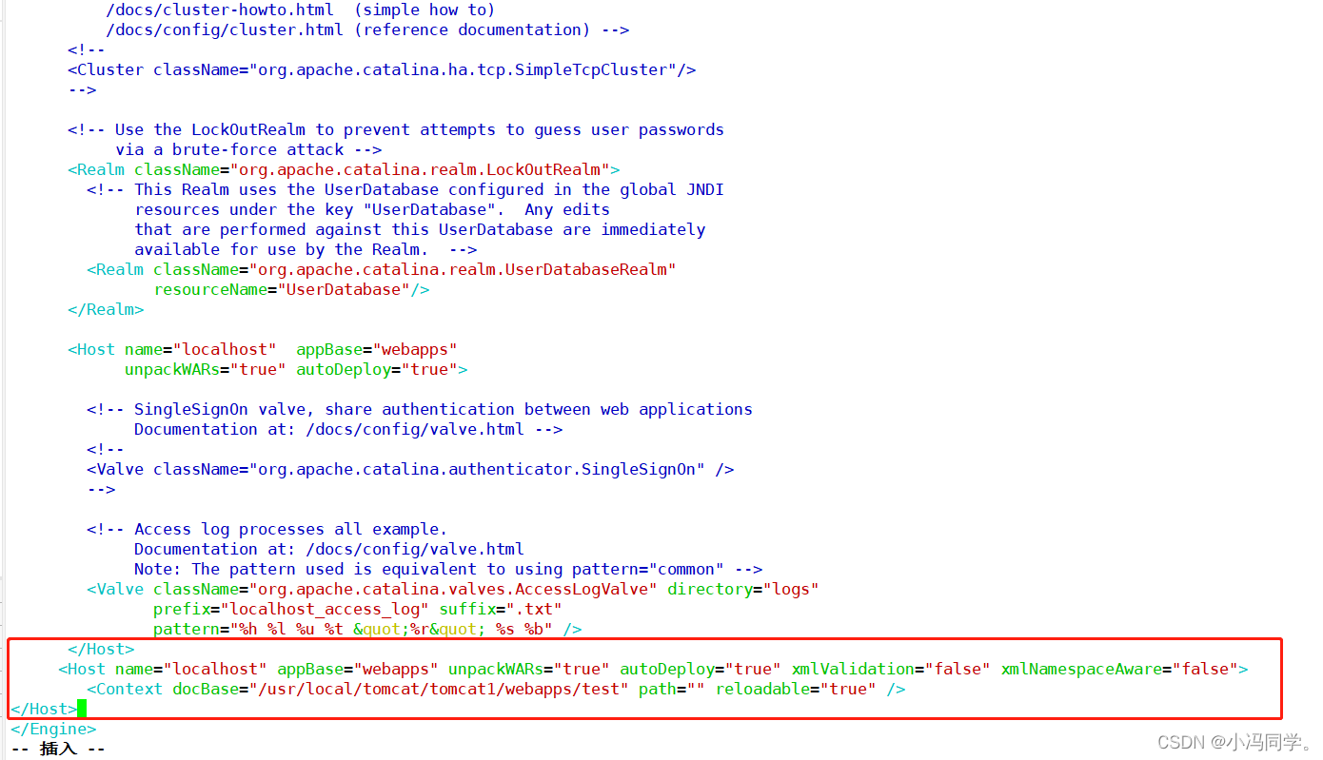Click autoDeploy="true" on the xmlValidation line

[x=701, y=669]
